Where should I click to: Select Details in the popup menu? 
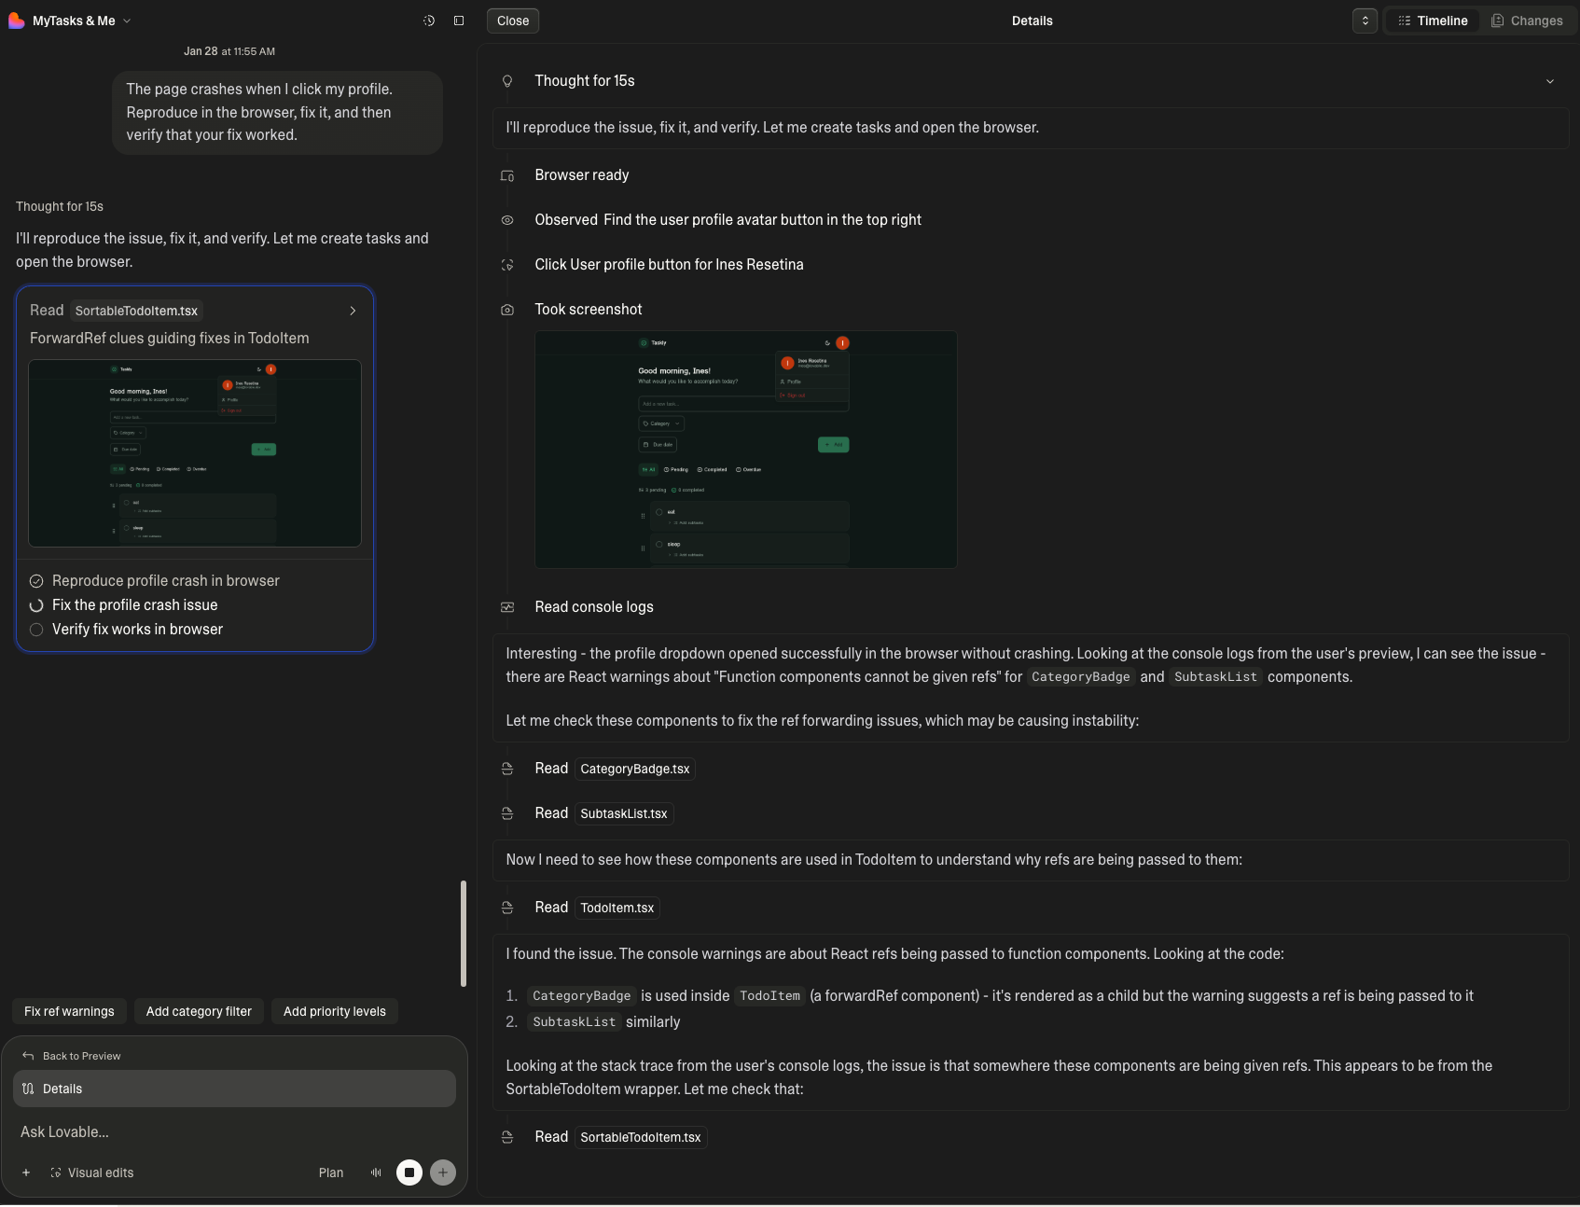(x=62, y=1088)
